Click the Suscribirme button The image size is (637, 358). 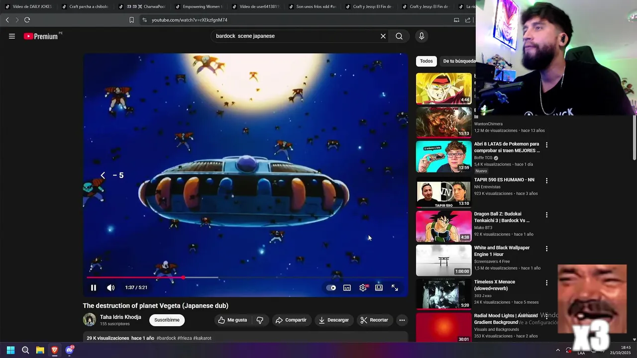pos(167,320)
